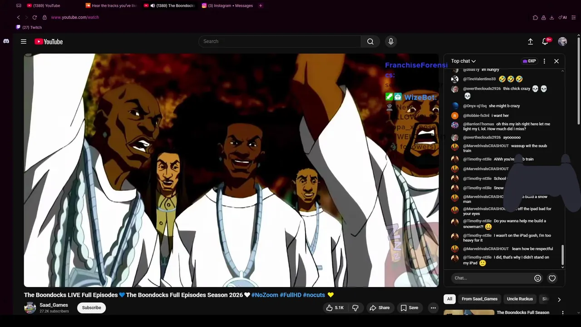
Task: Switch to Instagram Messages tab
Action: click(x=227, y=5)
